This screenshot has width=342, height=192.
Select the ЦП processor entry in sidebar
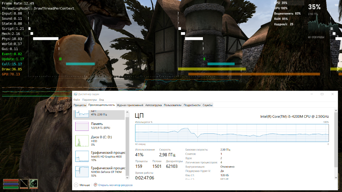tap(82, 114)
